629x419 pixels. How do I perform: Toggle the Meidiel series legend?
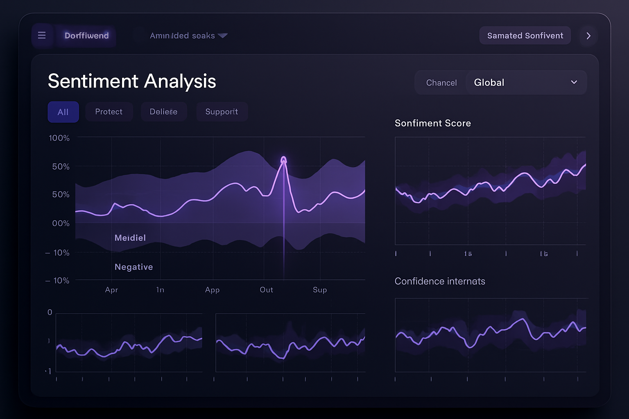[130, 238]
